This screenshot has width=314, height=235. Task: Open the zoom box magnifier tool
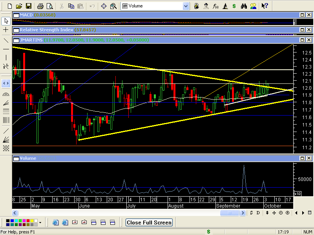(x=113, y=6)
